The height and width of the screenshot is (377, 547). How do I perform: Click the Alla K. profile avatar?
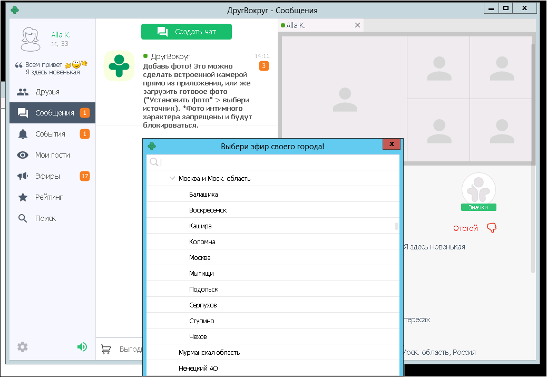31,39
